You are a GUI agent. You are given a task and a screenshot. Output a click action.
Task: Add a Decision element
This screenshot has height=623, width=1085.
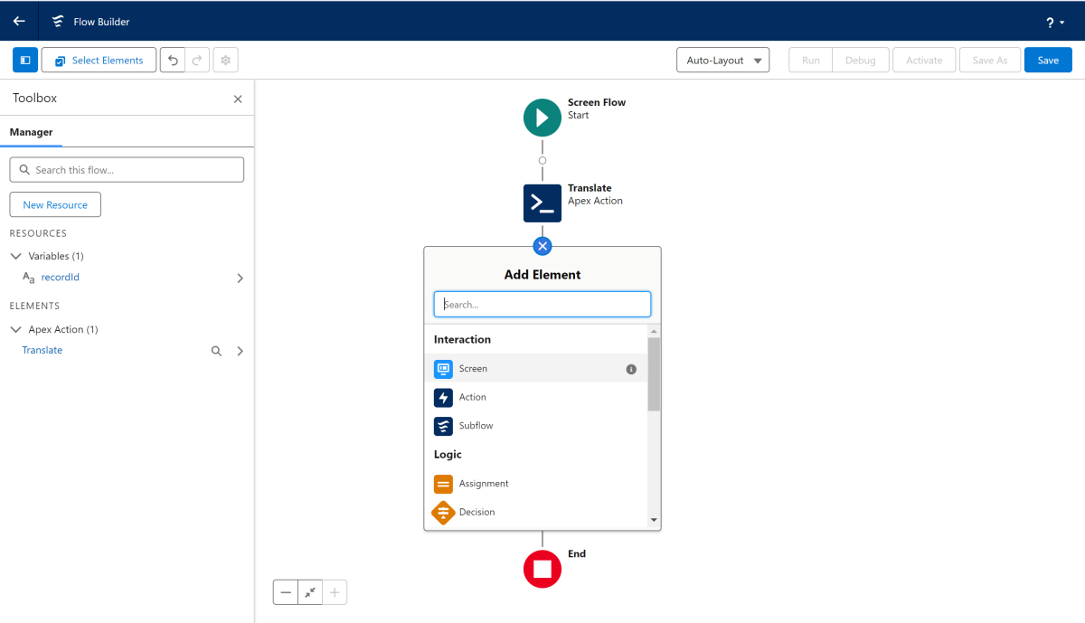[476, 513]
